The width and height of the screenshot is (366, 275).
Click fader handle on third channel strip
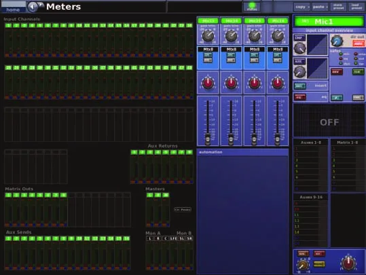(254, 139)
